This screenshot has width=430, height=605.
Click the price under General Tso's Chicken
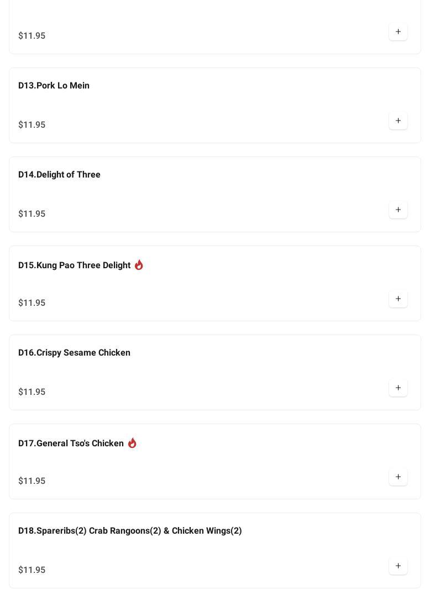(32, 481)
